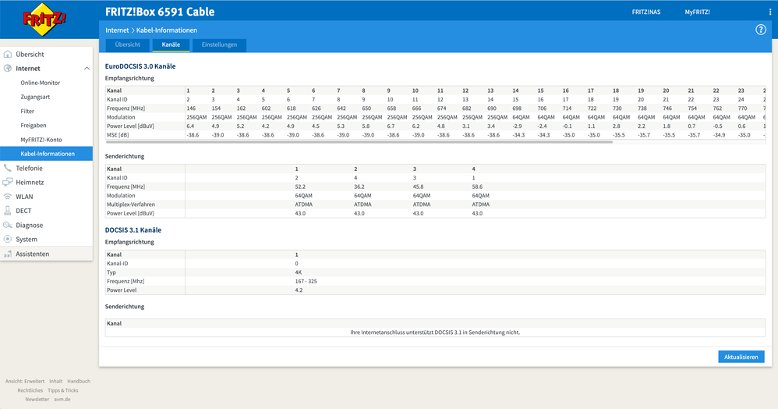Click downstream frequency 770 cell
Viewport: 778px width, 409px height.
pos(742,108)
